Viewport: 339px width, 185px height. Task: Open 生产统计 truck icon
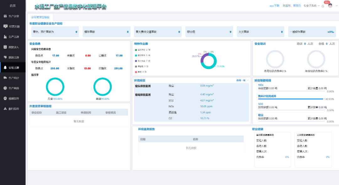5,78
